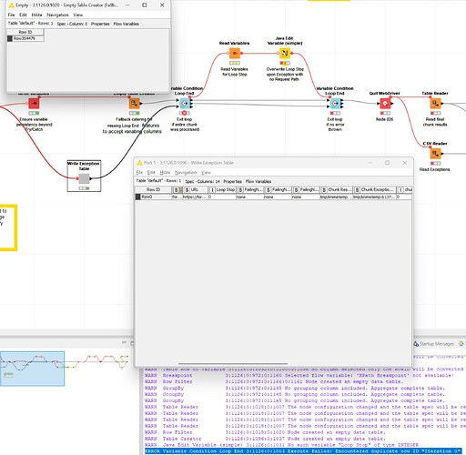Switch to Flow Variables tab in Write Exception Table window
Viewport: 466px width, 455px height.
258,181
